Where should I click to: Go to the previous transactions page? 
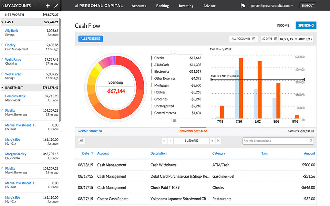click(170, 141)
